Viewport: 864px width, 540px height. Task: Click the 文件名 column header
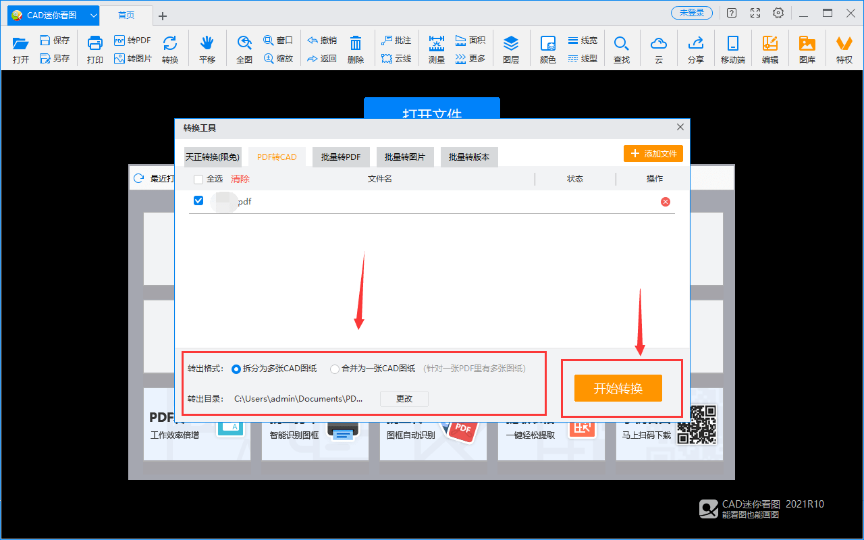tap(380, 179)
